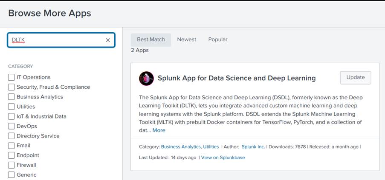
Task: Tick the Firewall category checkbox
Action: pyautogui.click(x=12, y=165)
